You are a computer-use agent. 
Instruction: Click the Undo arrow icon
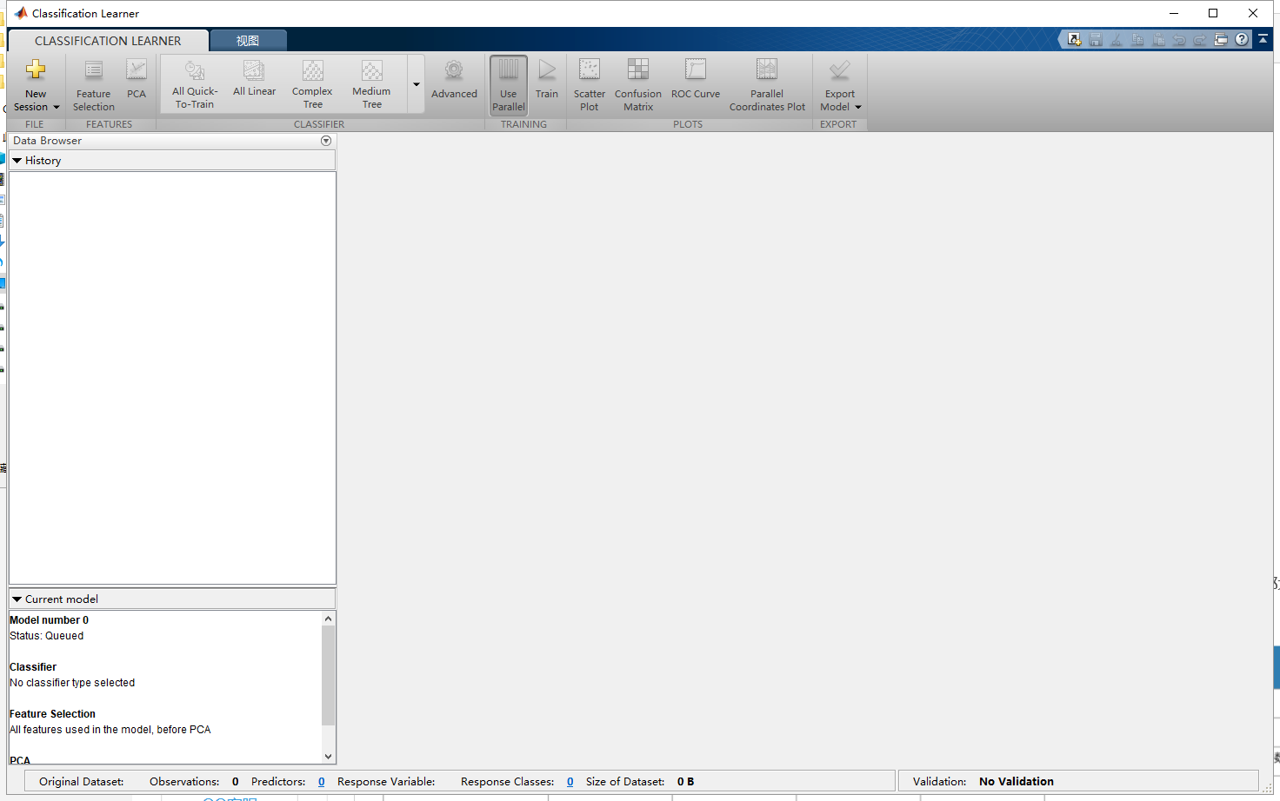pyautogui.click(x=1179, y=40)
